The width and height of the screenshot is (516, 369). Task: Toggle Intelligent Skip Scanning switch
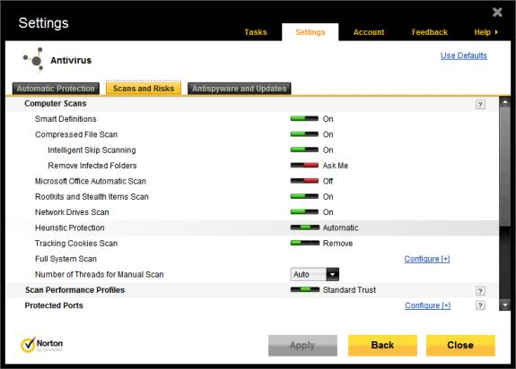(304, 150)
